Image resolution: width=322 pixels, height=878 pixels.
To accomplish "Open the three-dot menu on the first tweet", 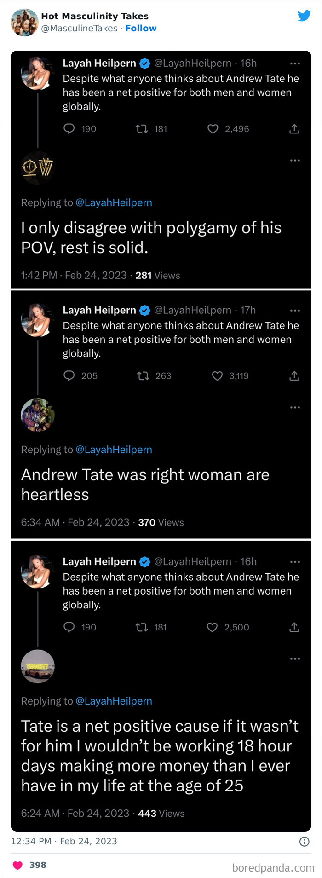I will coord(294,64).
